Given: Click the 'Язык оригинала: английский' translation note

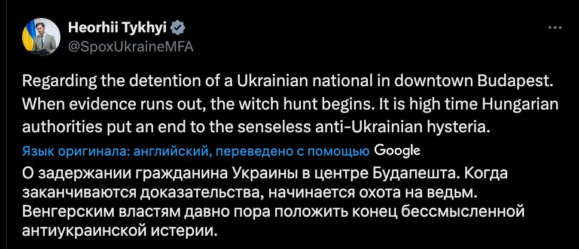Looking at the screenshot, I should tap(114, 151).
